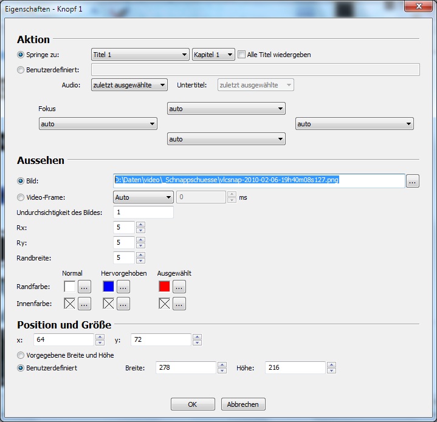Open the Titel 1 dropdown

(140, 55)
